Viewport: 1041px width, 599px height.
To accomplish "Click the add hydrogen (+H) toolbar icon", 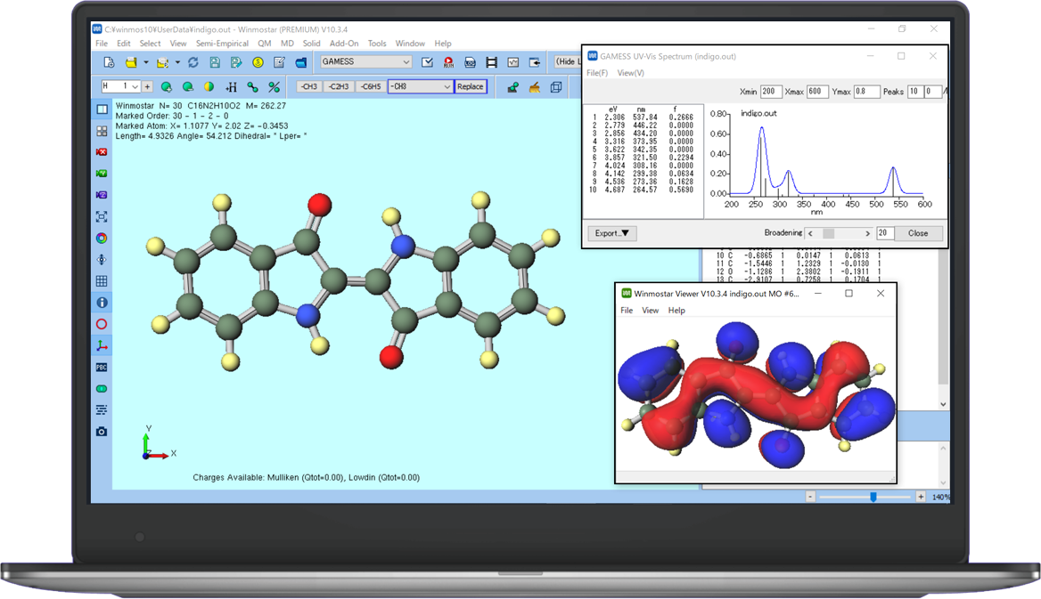I will pos(232,85).
